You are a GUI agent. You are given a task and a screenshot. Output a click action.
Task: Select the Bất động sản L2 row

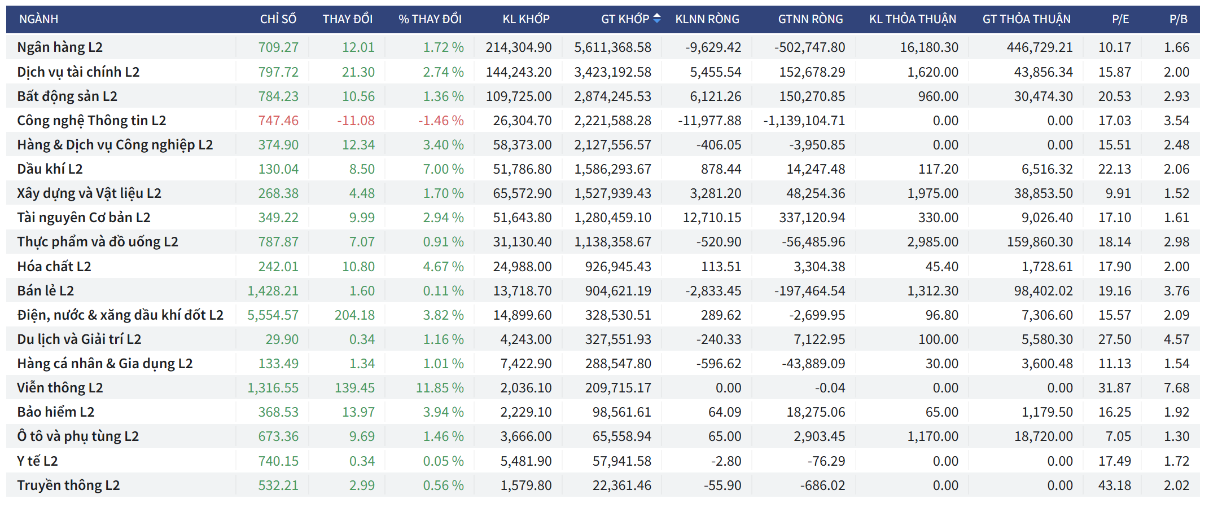click(67, 96)
